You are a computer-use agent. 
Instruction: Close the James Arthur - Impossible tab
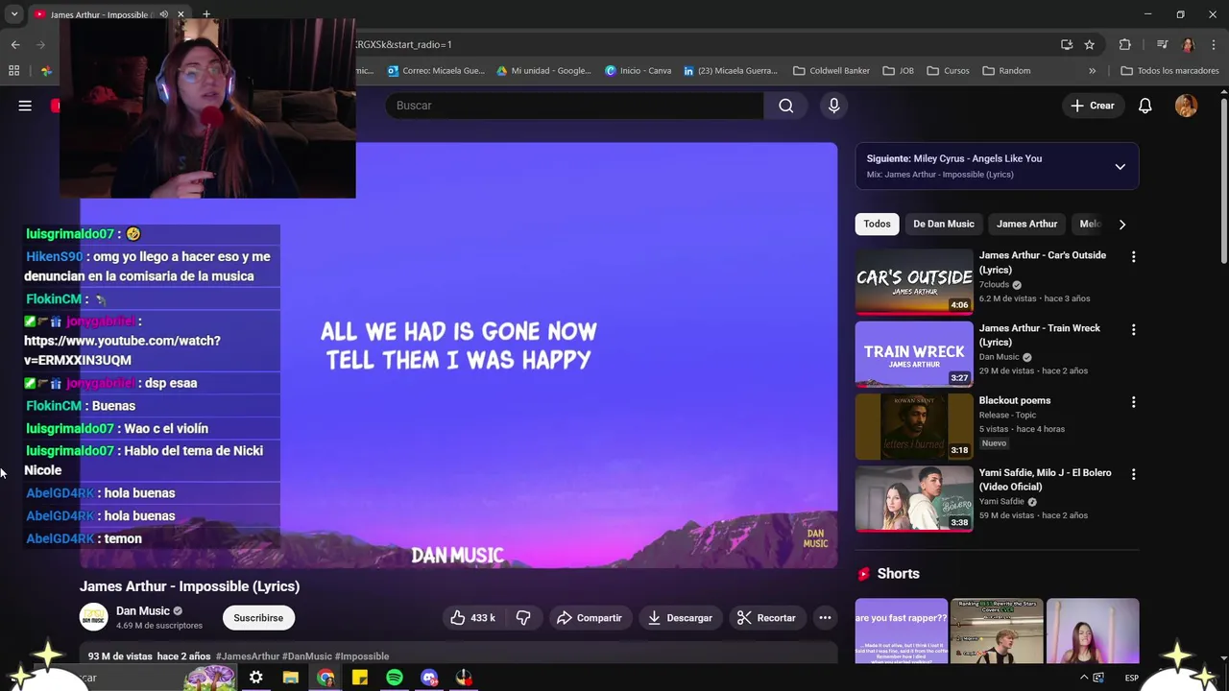(x=181, y=14)
